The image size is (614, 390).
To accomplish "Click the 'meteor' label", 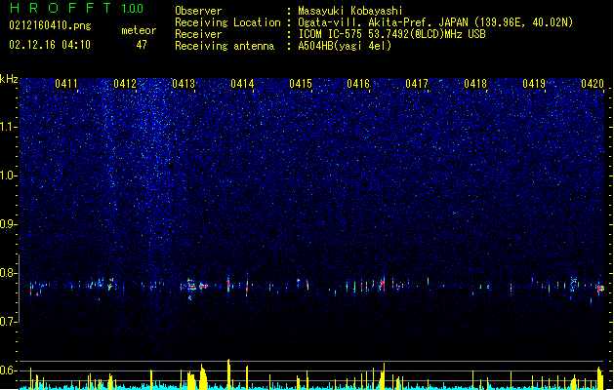I will 139,30.
